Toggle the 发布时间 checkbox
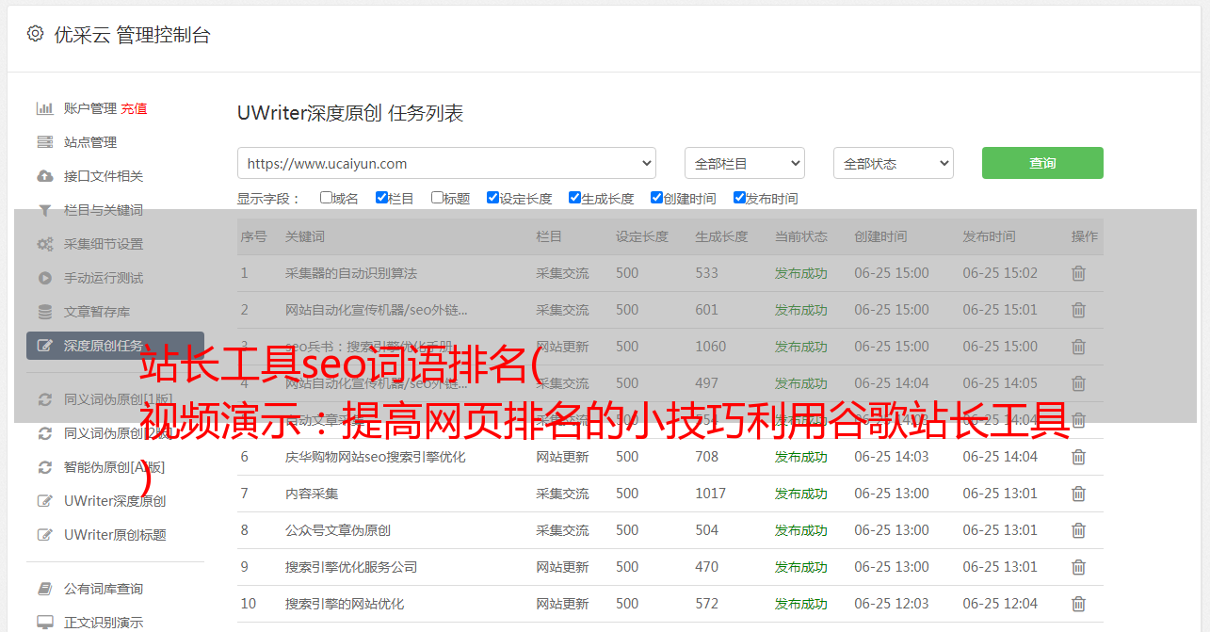Image resolution: width=1210 pixels, height=632 pixels. 739,198
